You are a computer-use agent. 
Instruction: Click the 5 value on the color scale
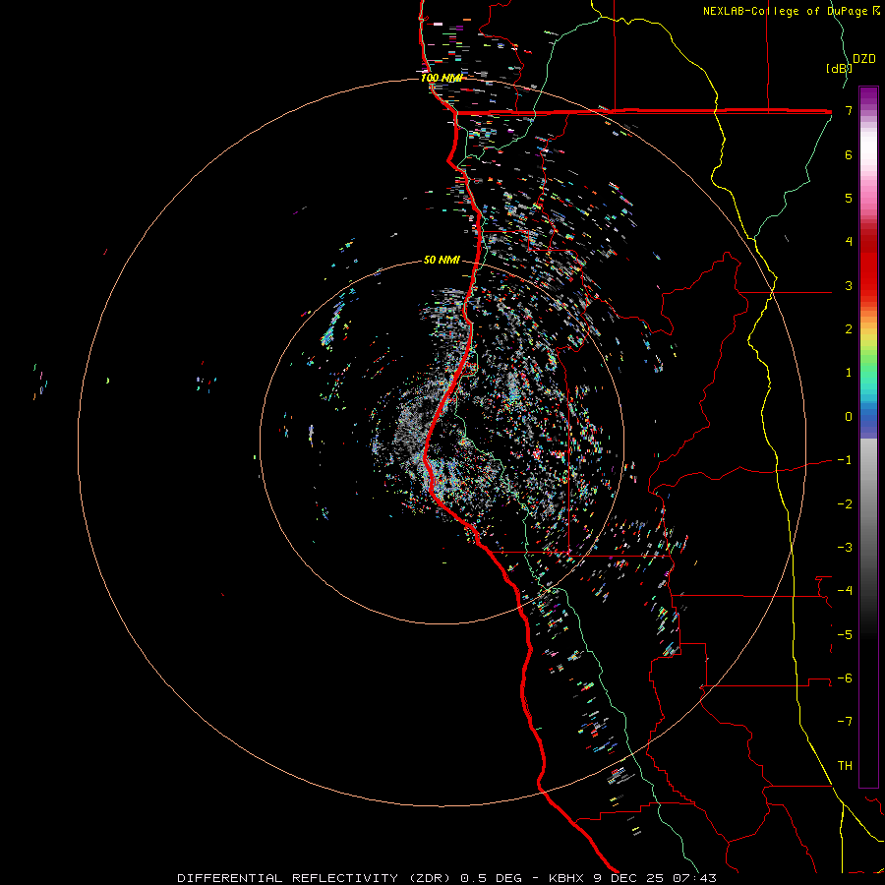849,198
